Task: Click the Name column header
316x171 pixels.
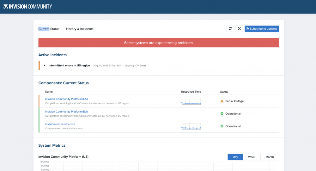Action: pos(49,92)
